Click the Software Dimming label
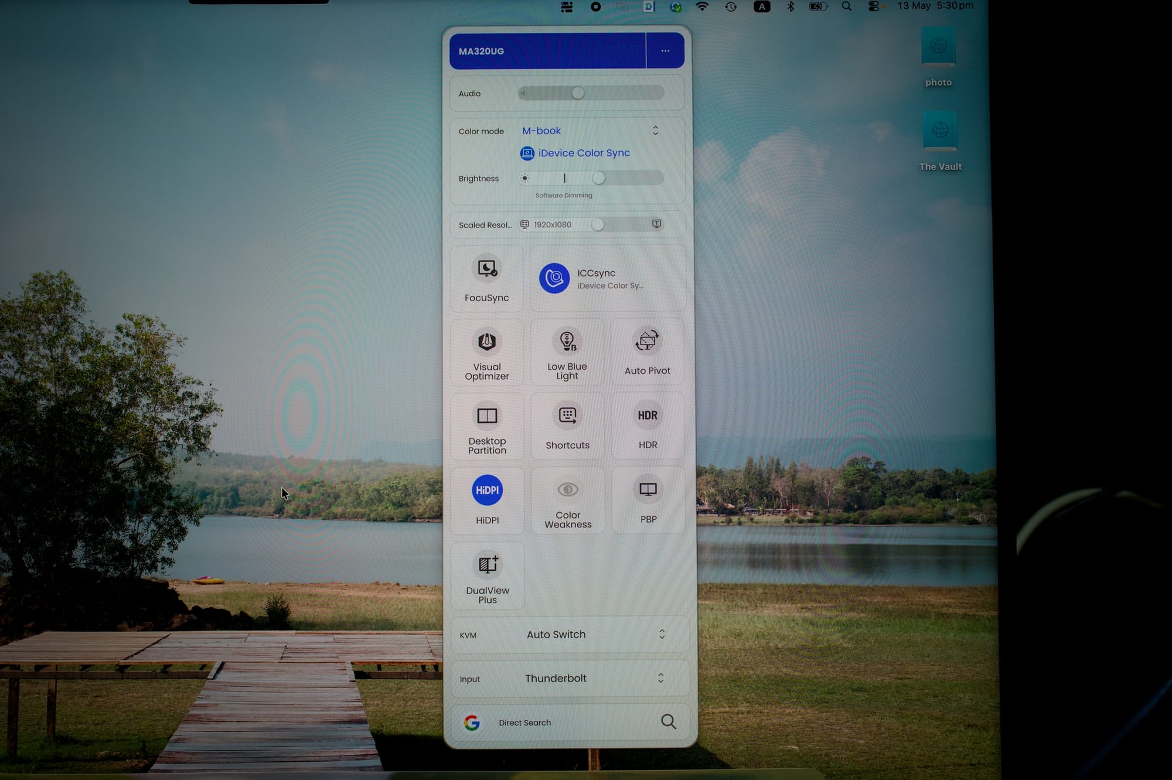Screen dimensions: 1172x780 tap(564, 195)
